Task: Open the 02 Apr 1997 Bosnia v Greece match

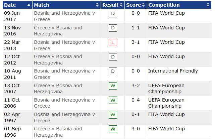Action: [64, 117]
